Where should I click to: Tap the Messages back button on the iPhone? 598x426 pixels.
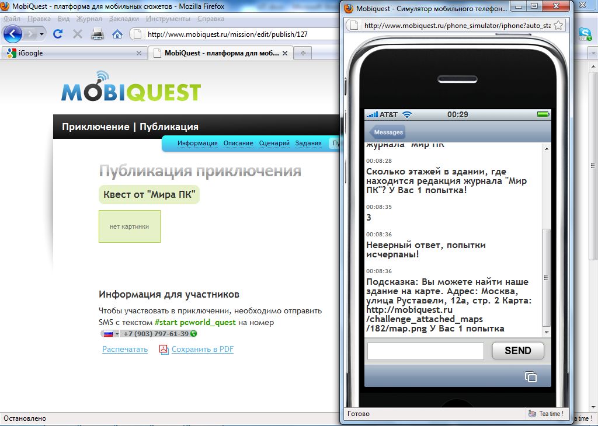387,132
